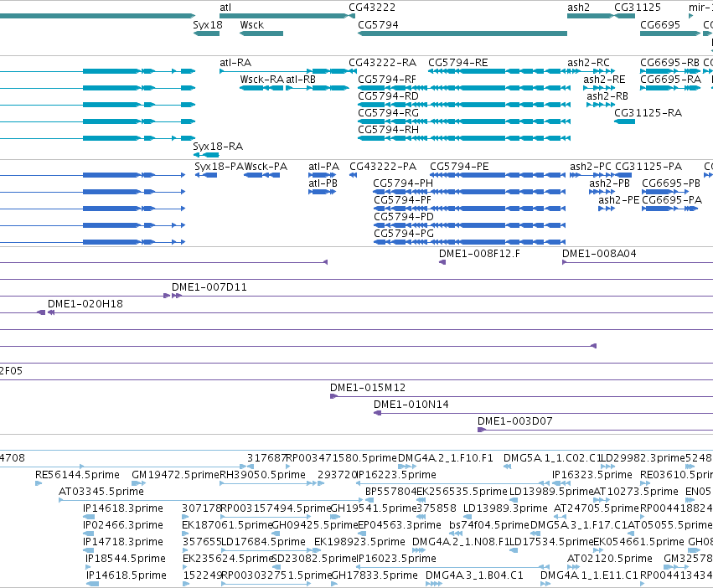This screenshot has width=713, height=588.
Task: Open protein atl-PB
Action: tap(323, 183)
